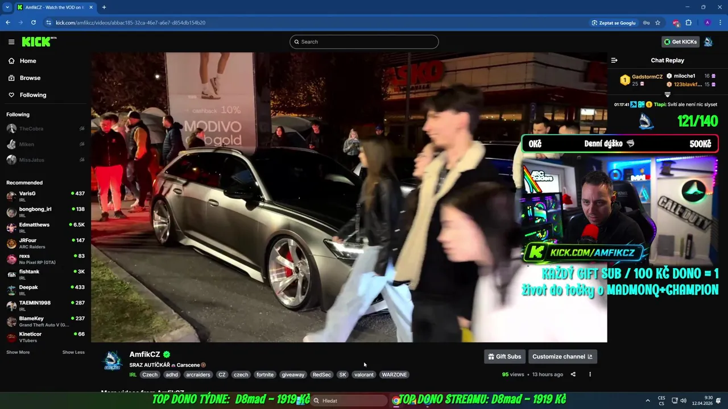Open the sidebar hamburger menu

(x=11, y=41)
